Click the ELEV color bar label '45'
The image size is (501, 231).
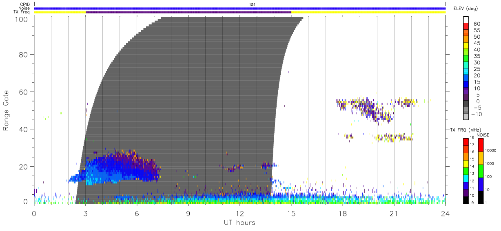click(x=476, y=43)
